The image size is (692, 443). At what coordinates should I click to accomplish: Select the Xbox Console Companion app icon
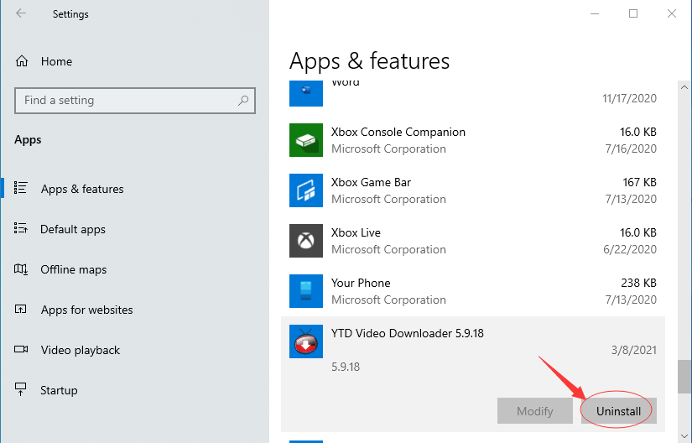pos(306,140)
